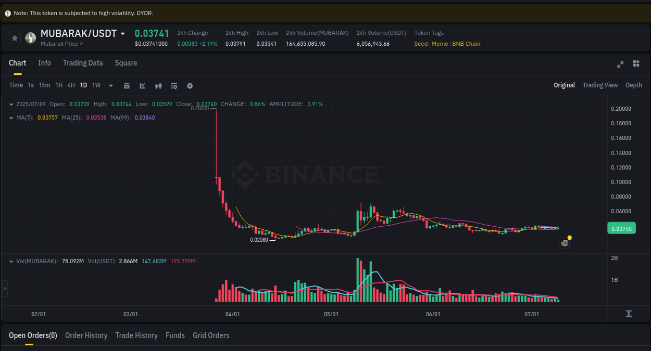Screen dimensions: 651x351
Task: Open chart display options list icon
Action: tap(174, 85)
